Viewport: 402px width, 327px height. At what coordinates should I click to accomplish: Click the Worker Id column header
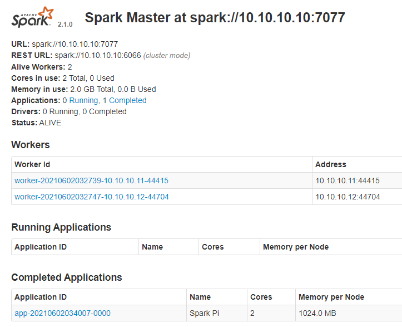click(32, 164)
